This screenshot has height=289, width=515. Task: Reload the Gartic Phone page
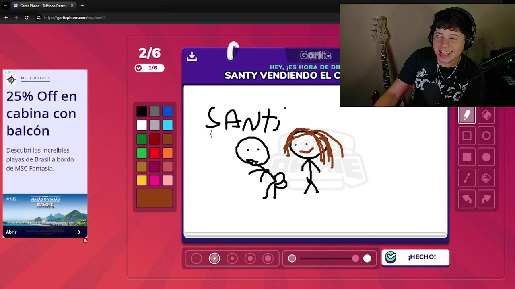pyautogui.click(x=27, y=18)
